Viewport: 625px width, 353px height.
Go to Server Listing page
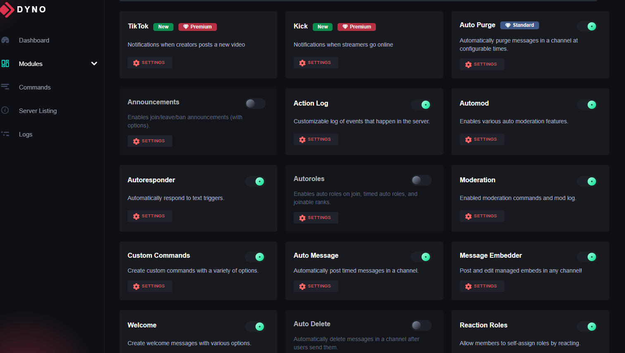[x=38, y=111]
